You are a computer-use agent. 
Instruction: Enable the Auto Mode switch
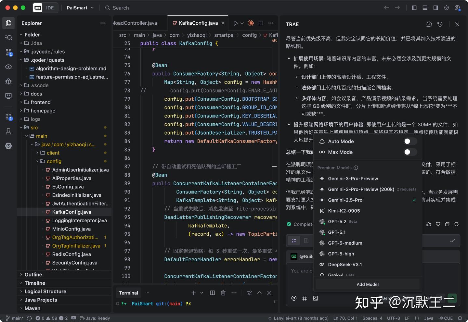pyautogui.click(x=410, y=141)
